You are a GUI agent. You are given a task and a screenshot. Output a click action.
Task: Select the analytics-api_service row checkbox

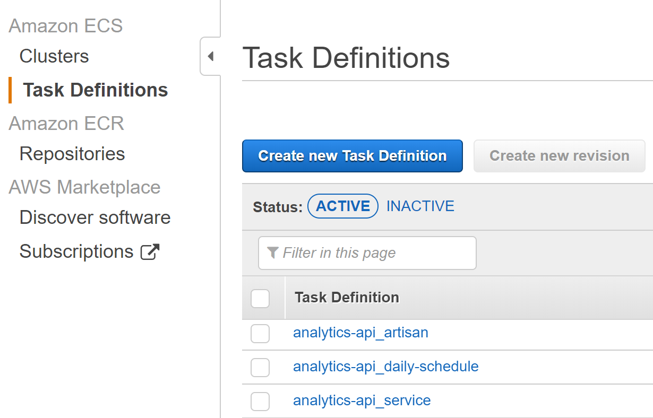tap(260, 402)
